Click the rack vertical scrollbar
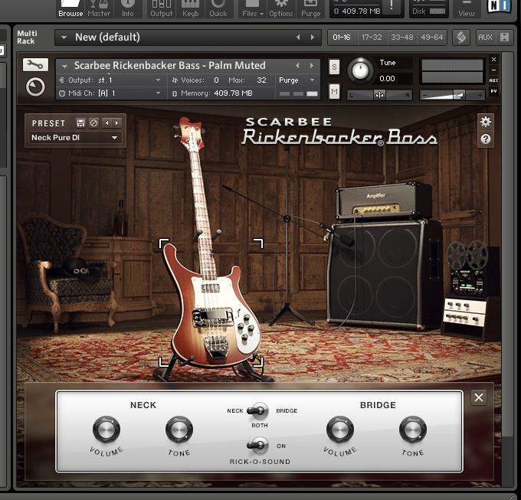This screenshot has height=500, width=521. [x=507, y=246]
